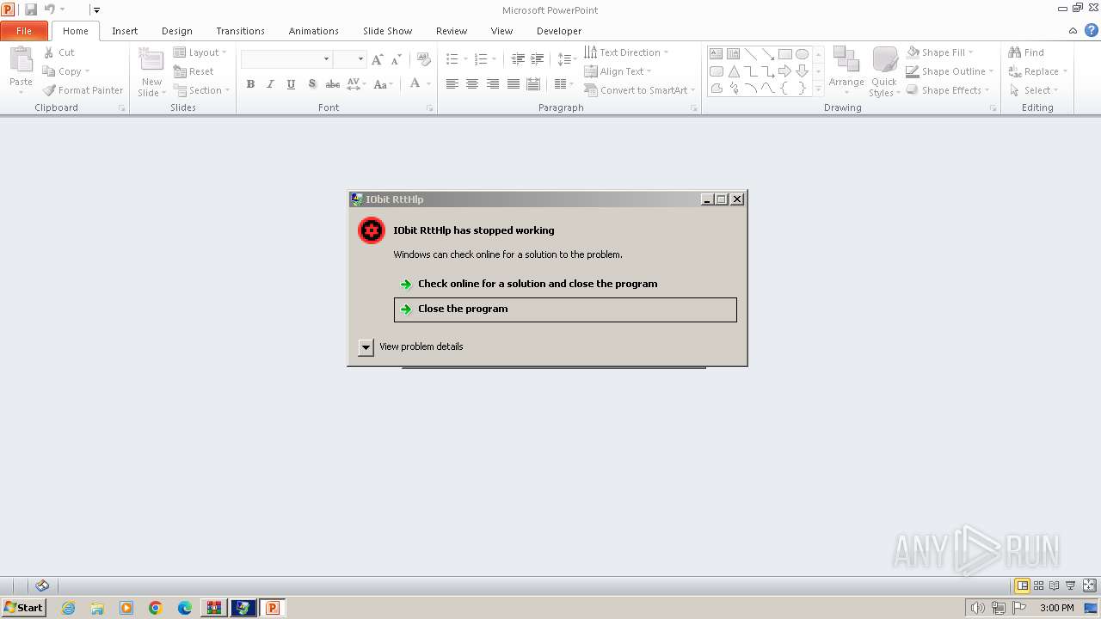
Task: Align text right
Action: [493, 84]
